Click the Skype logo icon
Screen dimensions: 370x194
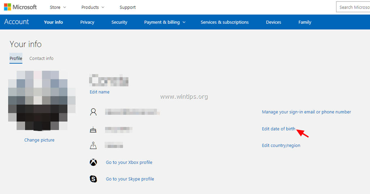tap(93, 179)
